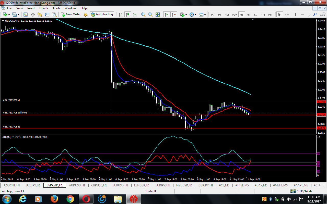Image resolution: width=327 pixels, height=204 pixels.
Task: Open the Profiles icon in toolbar
Action: pos(14,15)
